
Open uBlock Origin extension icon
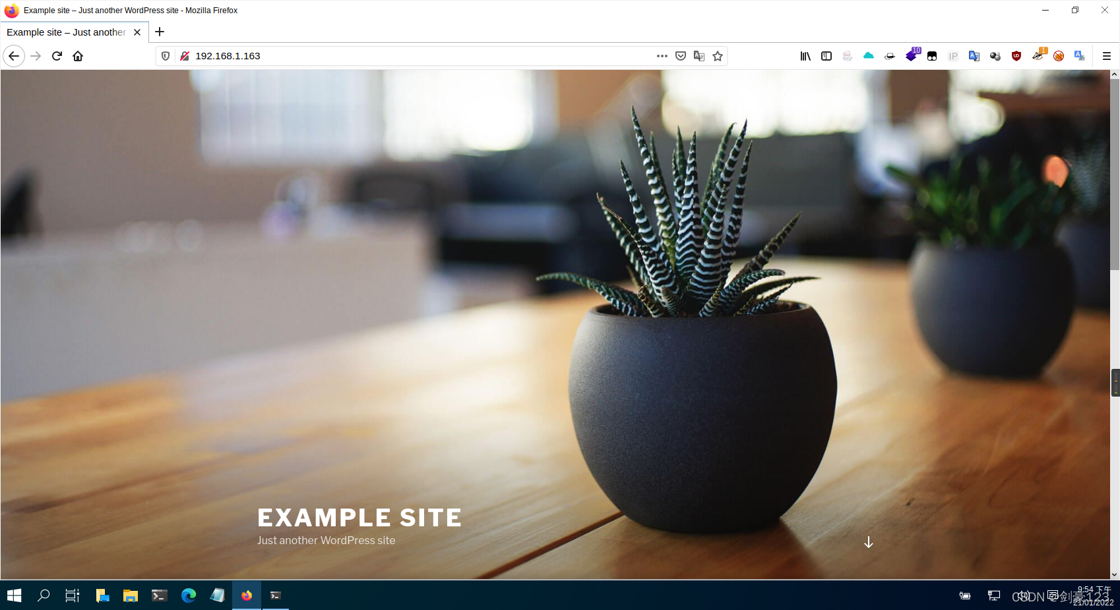click(1016, 56)
